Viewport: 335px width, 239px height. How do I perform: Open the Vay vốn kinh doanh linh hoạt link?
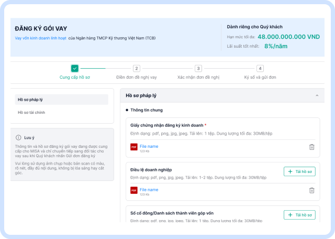[40, 38]
